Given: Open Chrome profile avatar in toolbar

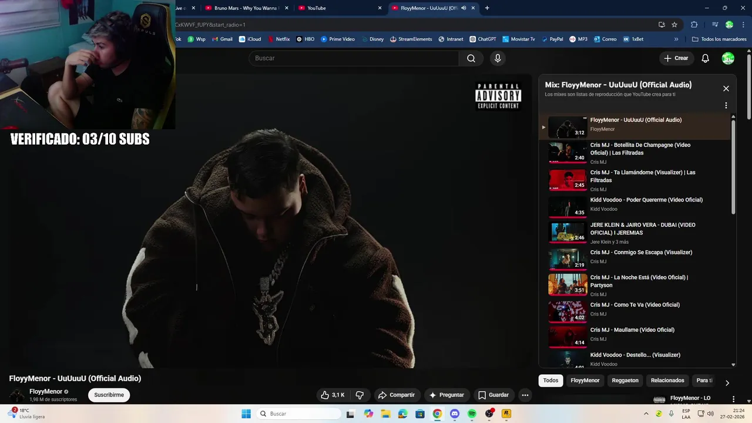Looking at the screenshot, I should (x=729, y=25).
